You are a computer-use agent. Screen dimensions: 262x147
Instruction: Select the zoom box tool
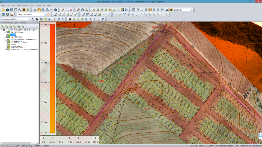35,10
